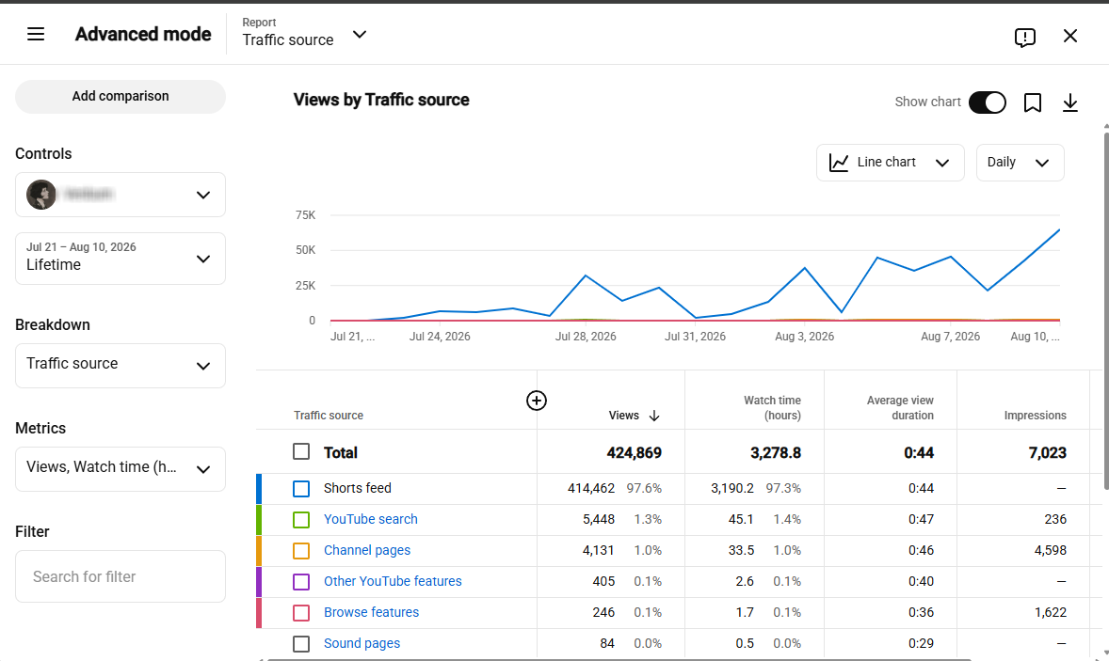
Task: Click the Add comparison button
Action: tap(121, 97)
